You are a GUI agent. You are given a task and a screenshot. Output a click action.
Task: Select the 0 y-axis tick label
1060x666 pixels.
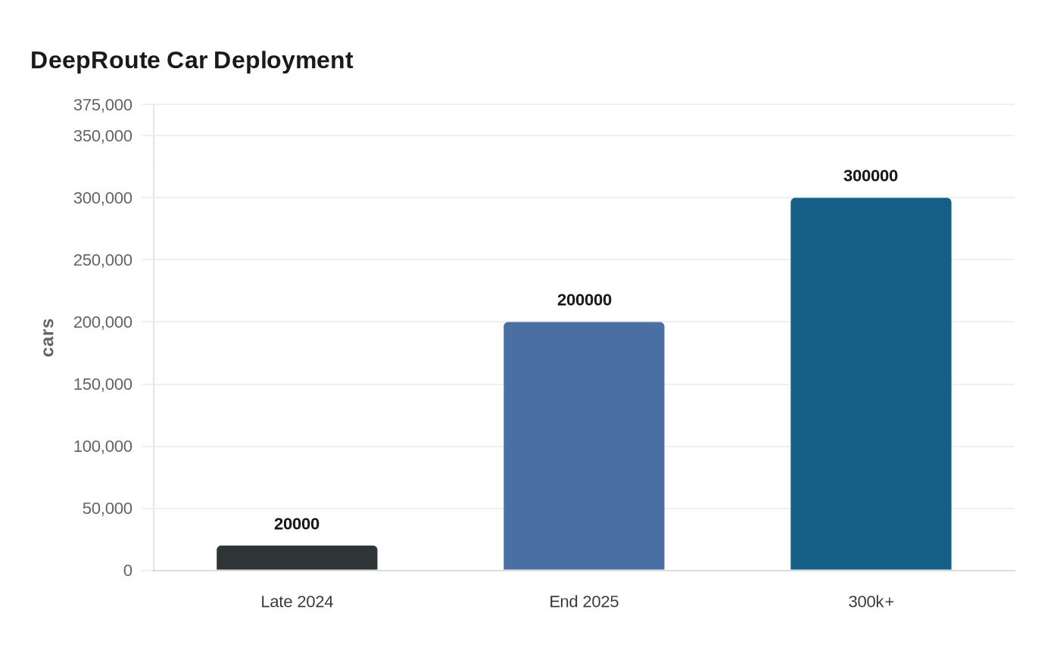point(128,571)
